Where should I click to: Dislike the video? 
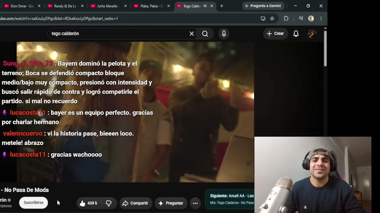tap(109, 203)
